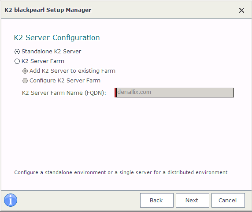Click the K2 Server Configuration heading
Screen dimensions: 252x212
tap(57, 37)
